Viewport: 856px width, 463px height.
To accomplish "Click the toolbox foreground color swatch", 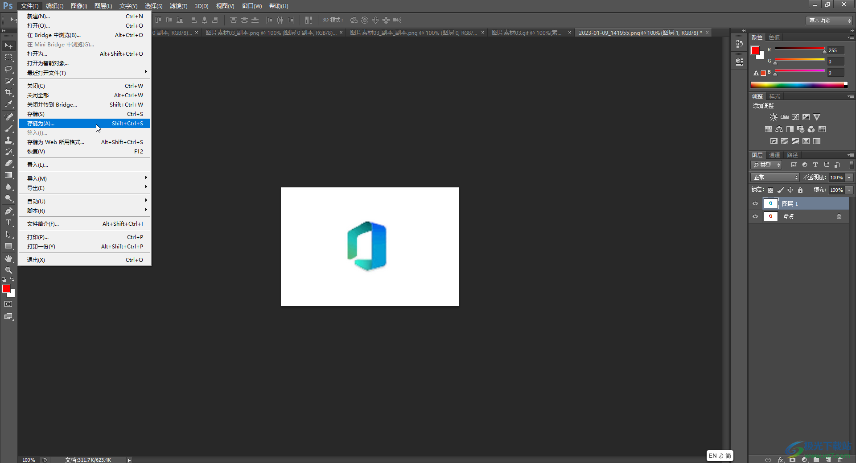I will pos(6,289).
